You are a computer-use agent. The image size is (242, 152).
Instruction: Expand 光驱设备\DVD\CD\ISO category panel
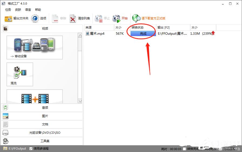click(42, 133)
